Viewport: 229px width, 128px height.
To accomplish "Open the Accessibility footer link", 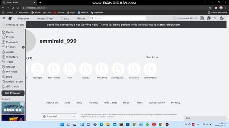I will pyautogui.click(x=157, y=103).
